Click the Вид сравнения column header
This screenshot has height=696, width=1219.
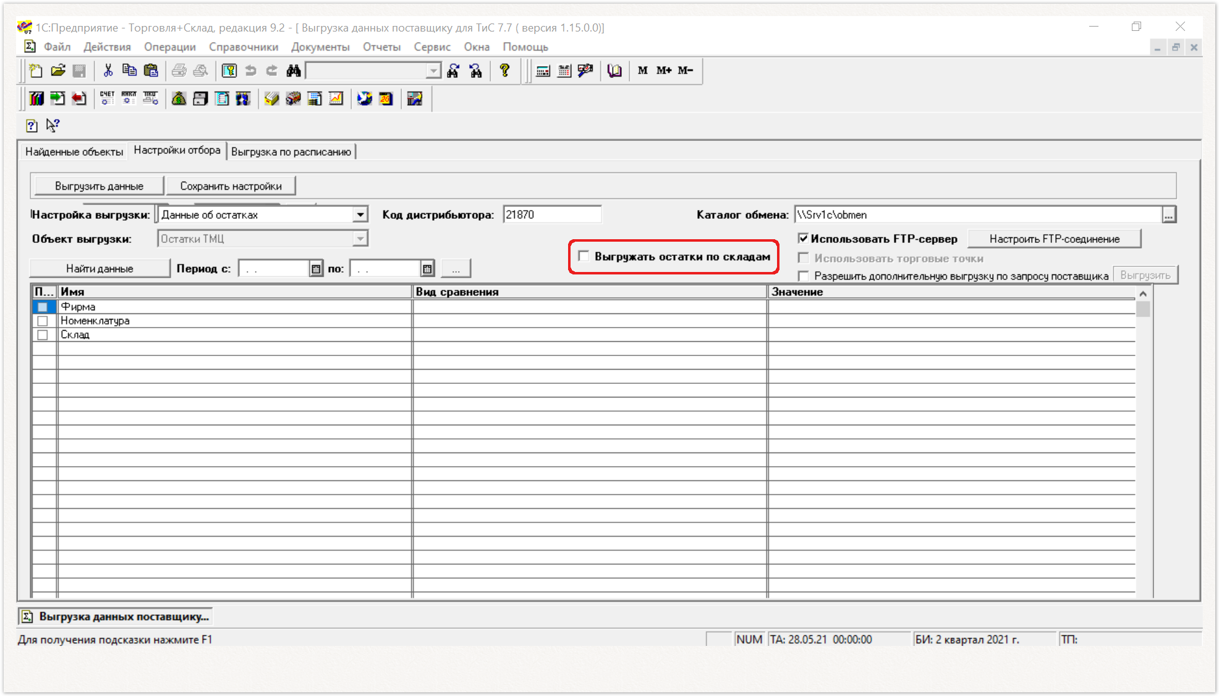(590, 292)
